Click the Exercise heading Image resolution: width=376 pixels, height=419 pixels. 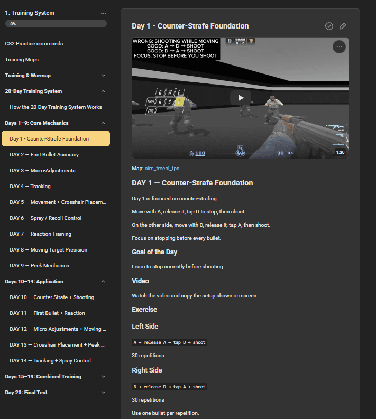click(x=144, y=310)
